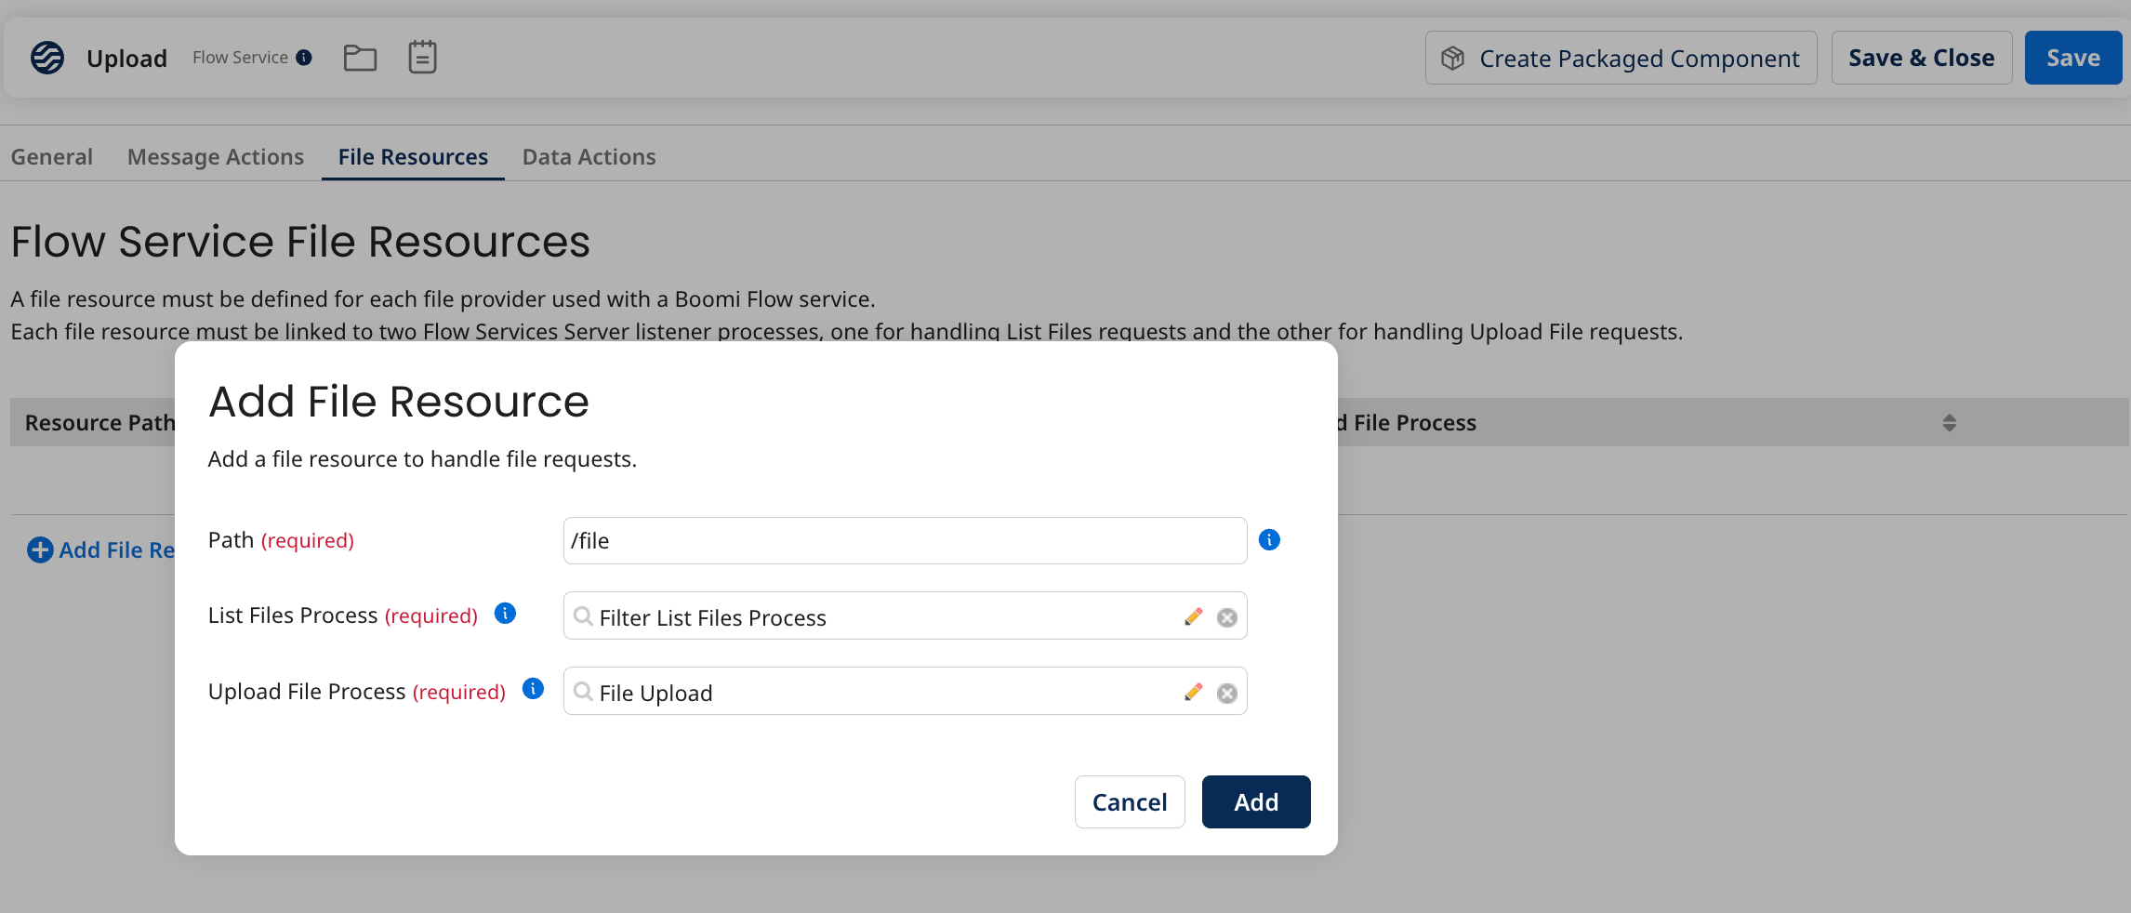
Task: Switch to the General tab
Action: pos(51,156)
